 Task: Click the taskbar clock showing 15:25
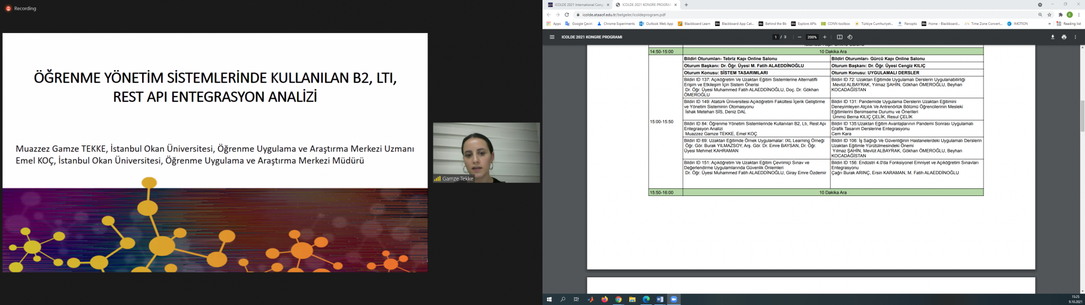coord(1075,299)
